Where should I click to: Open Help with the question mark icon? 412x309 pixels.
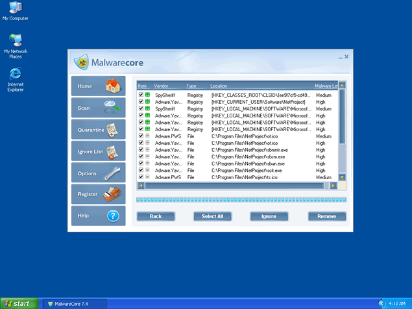(113, 216)
